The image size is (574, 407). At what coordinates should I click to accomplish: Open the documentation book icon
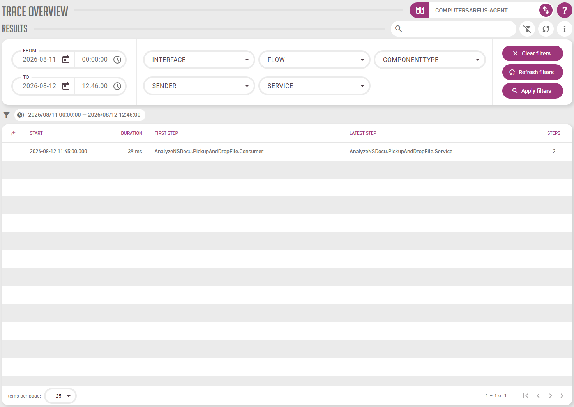click(x=420, y=10)
